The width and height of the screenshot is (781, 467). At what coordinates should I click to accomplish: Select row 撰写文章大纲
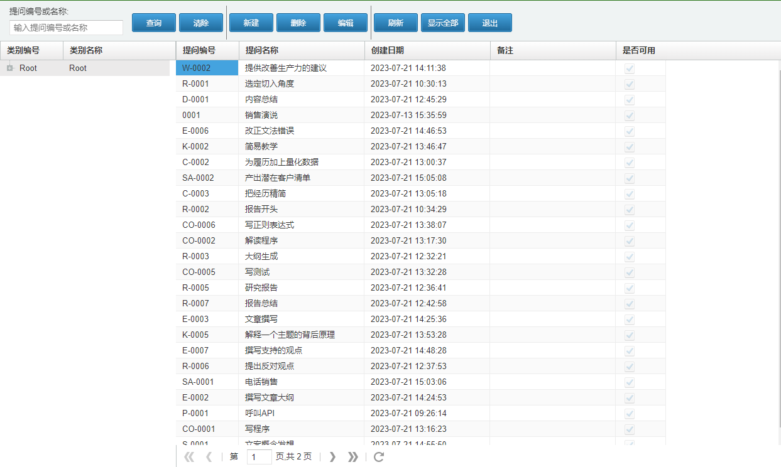[x=421, y=397]
